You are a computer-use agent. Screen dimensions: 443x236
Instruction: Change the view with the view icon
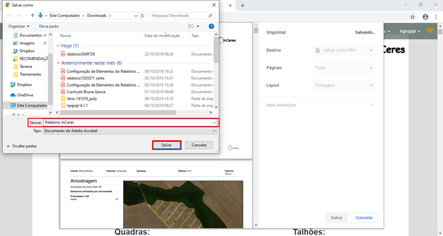click(x=191, y=26)
